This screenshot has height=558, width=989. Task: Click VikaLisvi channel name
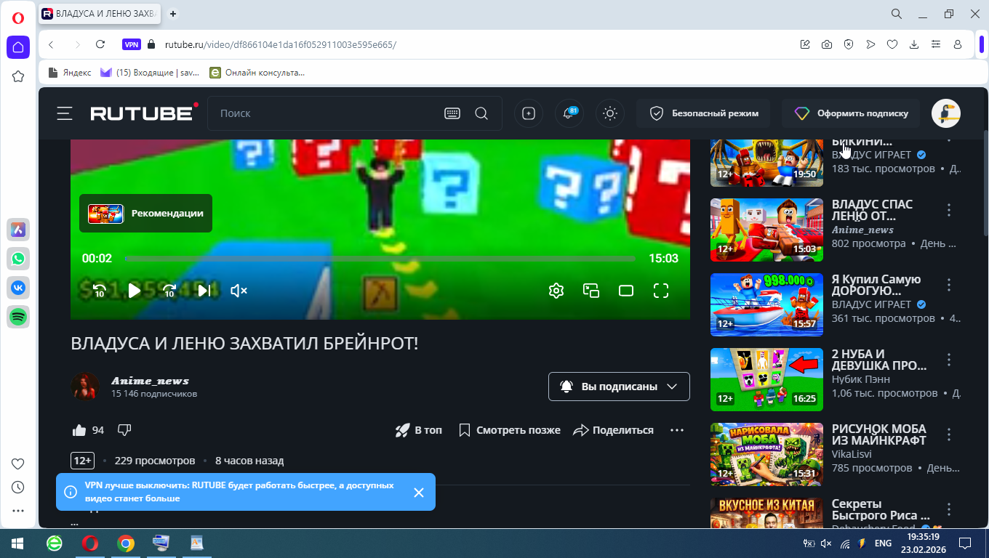click(852, 454)
